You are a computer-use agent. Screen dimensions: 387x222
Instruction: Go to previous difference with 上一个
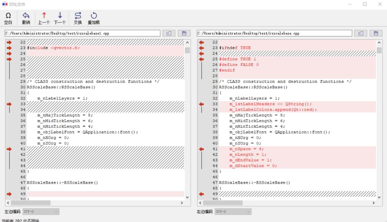44,19
